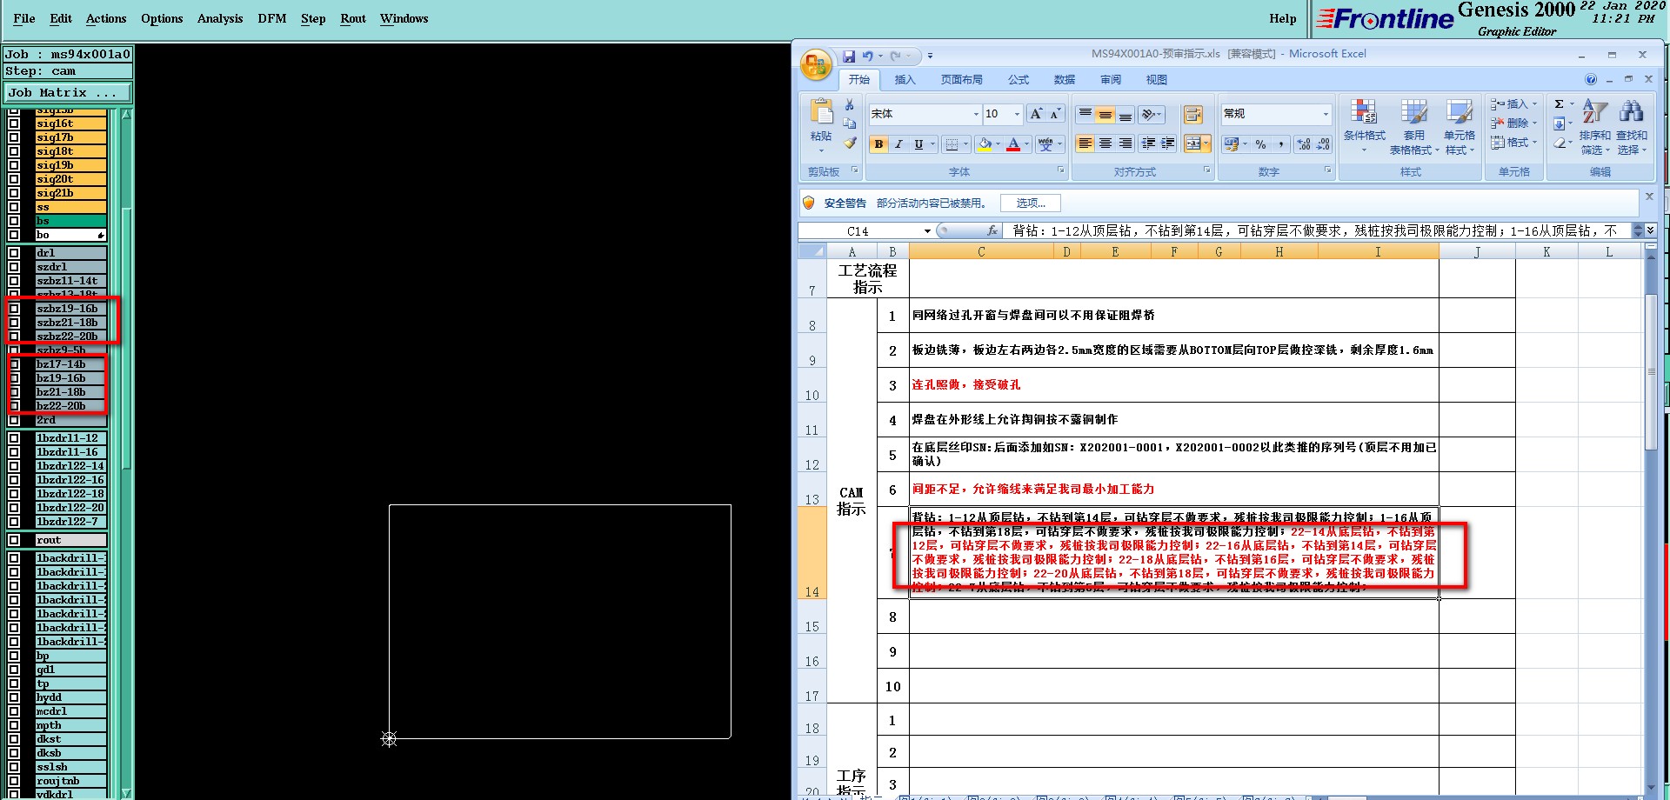The width and height of the screenshot is (1670, 800).
Task: Apply comma style number format
Action: 1281,144
